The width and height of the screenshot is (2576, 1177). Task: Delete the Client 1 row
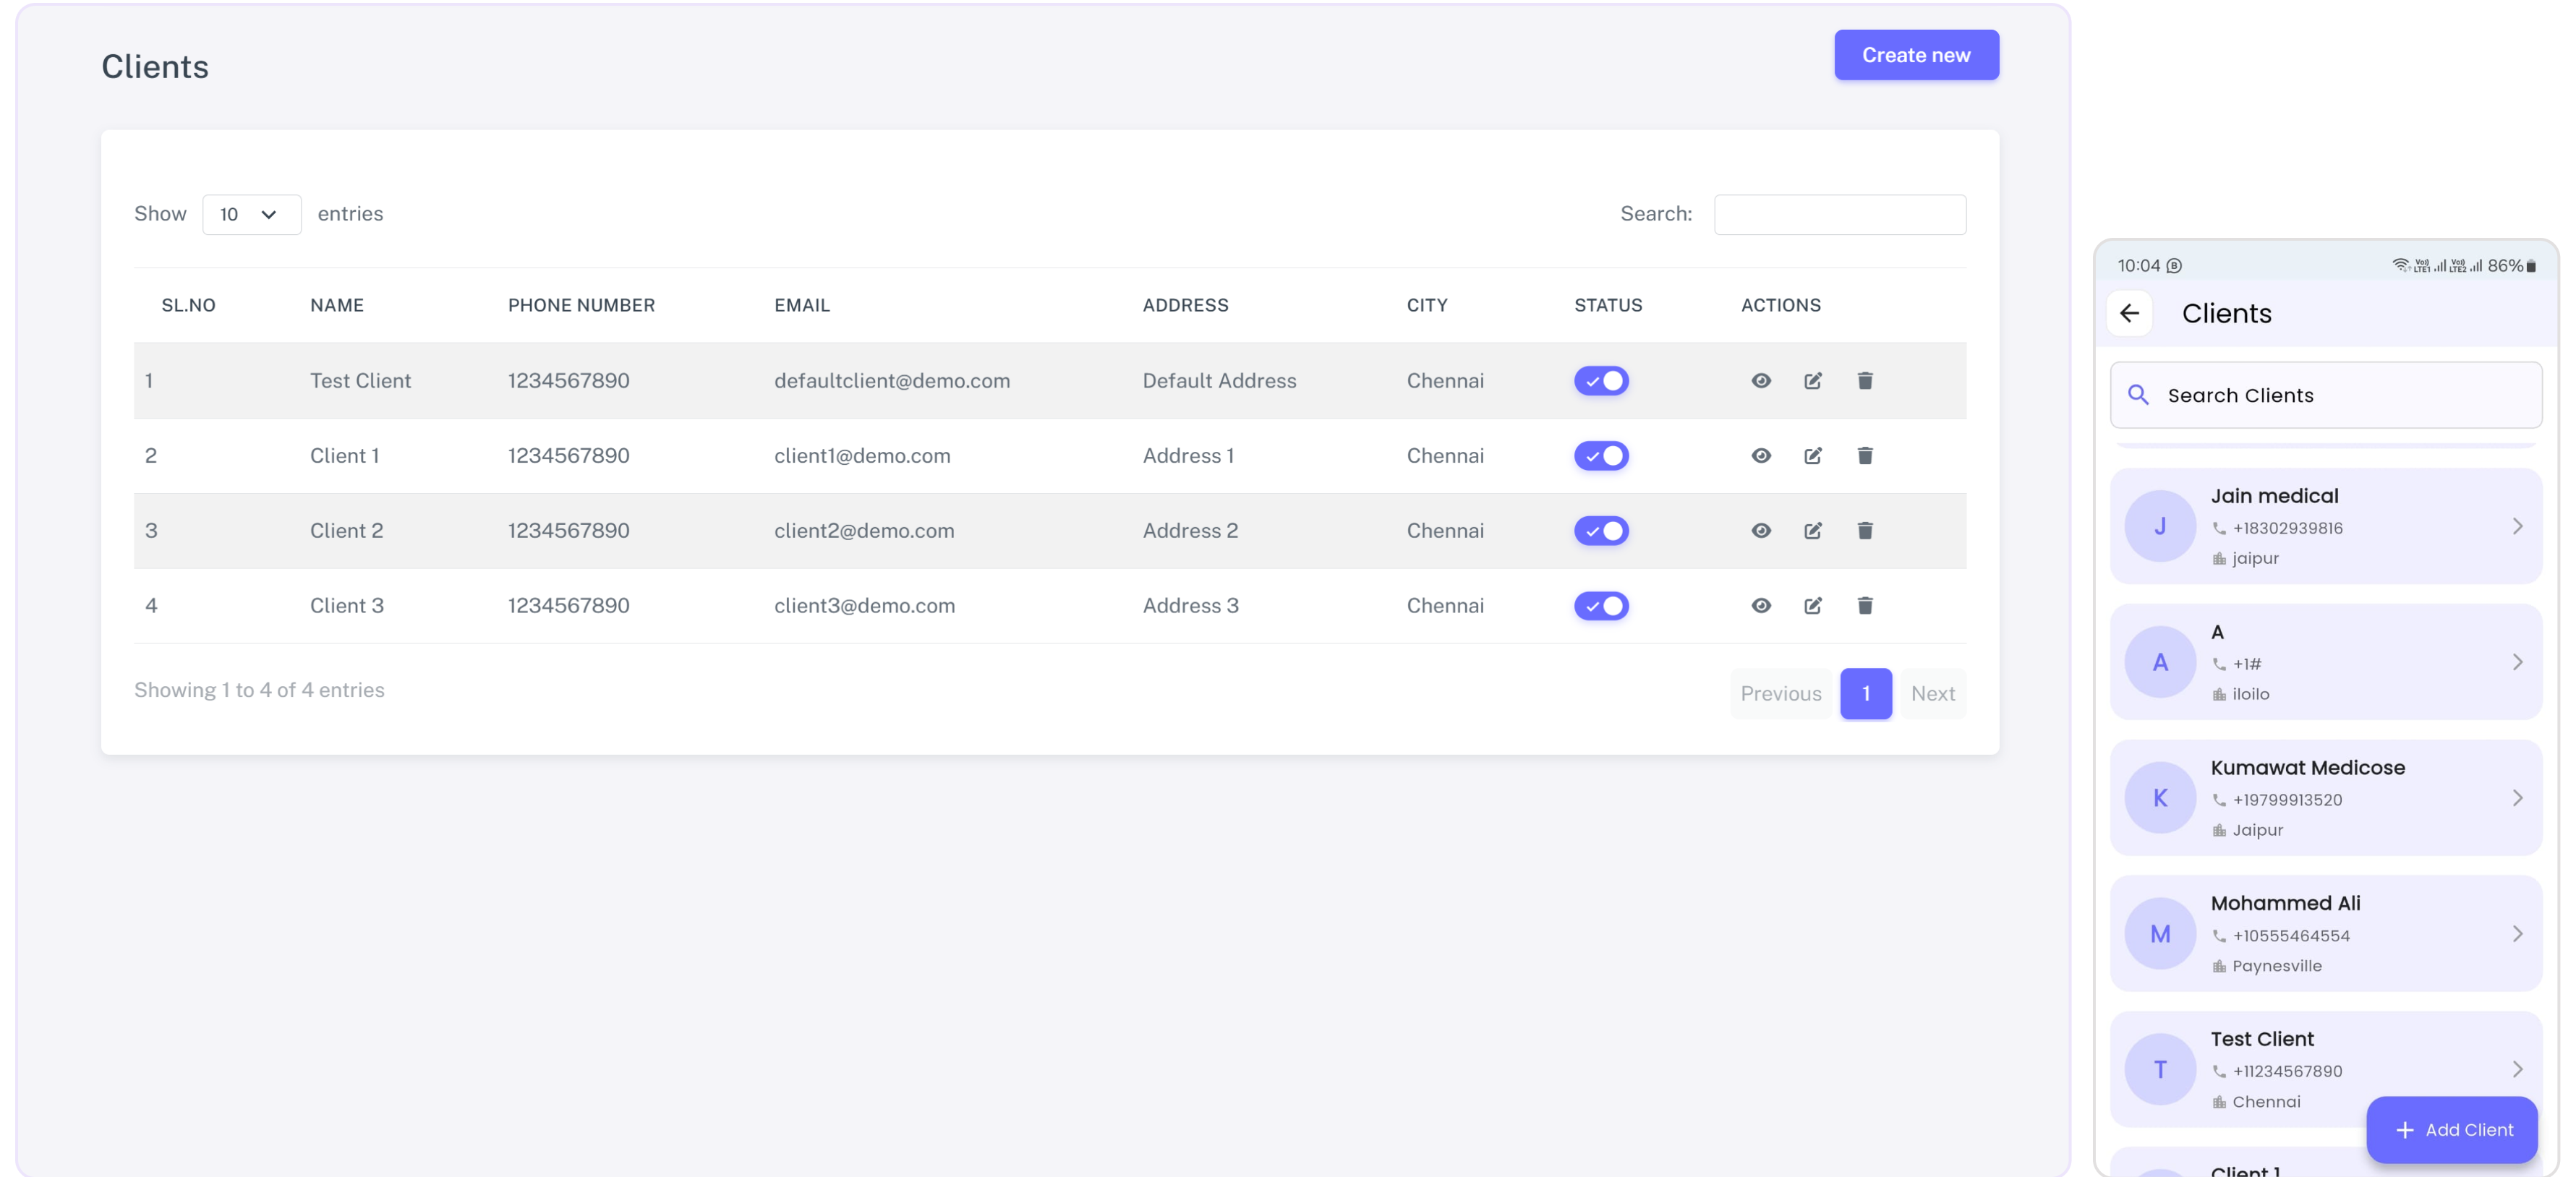1865,455
